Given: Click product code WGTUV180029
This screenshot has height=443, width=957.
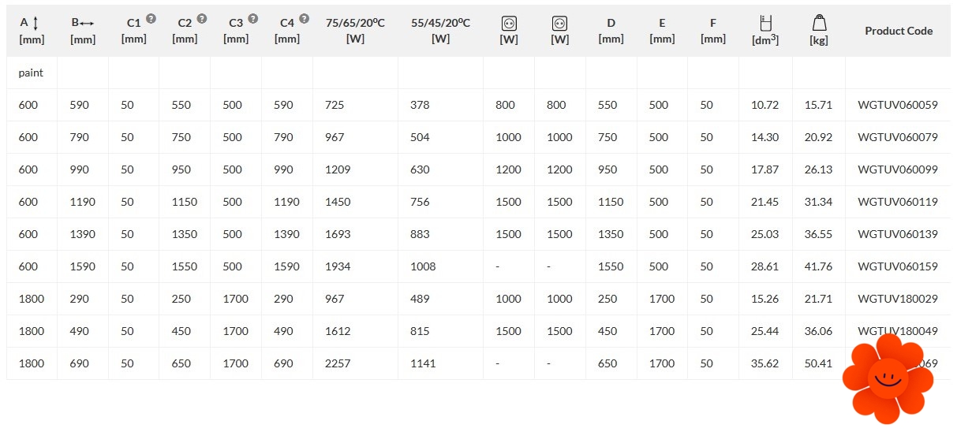Looking at the screenshot, I should click(x=898, y=299).
